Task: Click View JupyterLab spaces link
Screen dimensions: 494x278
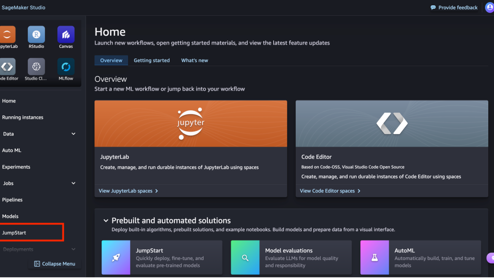Action: [x=128, y=191]
